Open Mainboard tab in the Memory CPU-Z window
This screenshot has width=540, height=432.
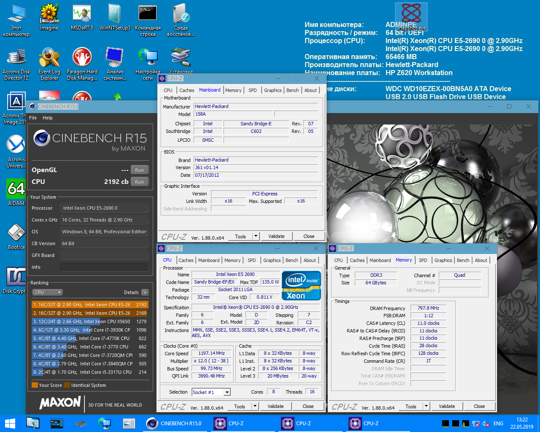tap(380, 260)
